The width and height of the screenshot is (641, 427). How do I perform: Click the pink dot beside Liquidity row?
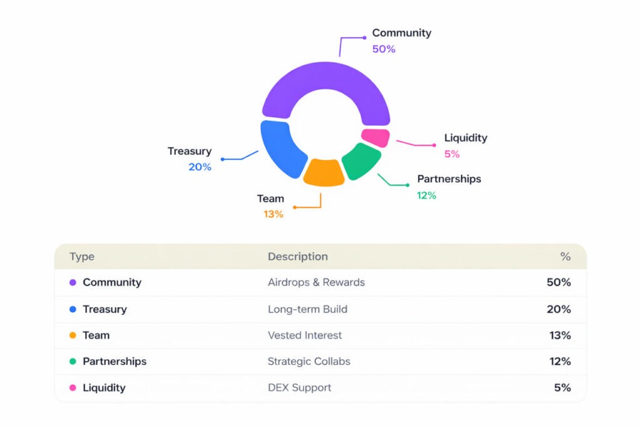pos(73,388)
